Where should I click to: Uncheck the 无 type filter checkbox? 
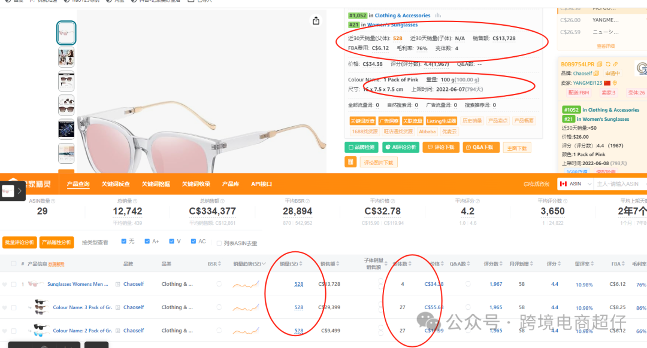pos(124,242)
